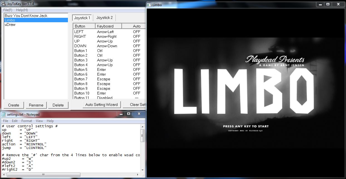Select the Button 10 row
346x179 pixels.
coord(109,93)
